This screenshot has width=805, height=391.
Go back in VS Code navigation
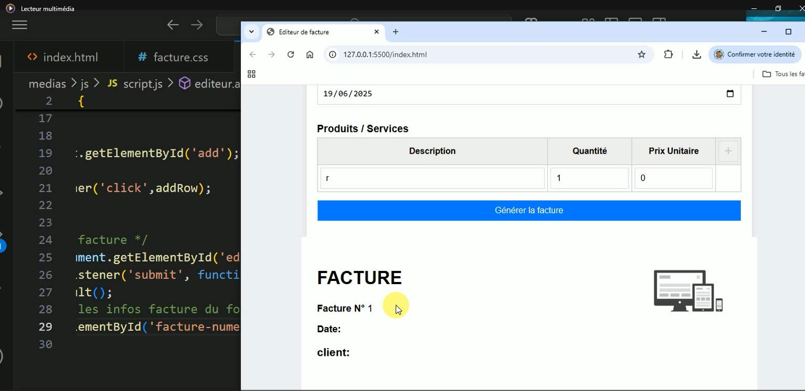[x=173, y=25]
